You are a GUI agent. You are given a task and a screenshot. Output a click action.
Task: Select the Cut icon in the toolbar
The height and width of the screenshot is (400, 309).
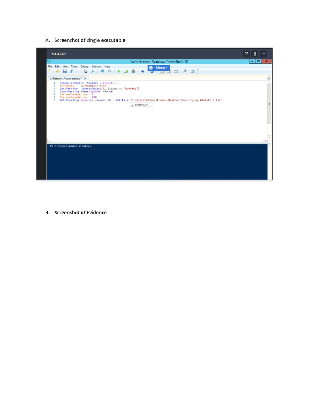[72, 71]
